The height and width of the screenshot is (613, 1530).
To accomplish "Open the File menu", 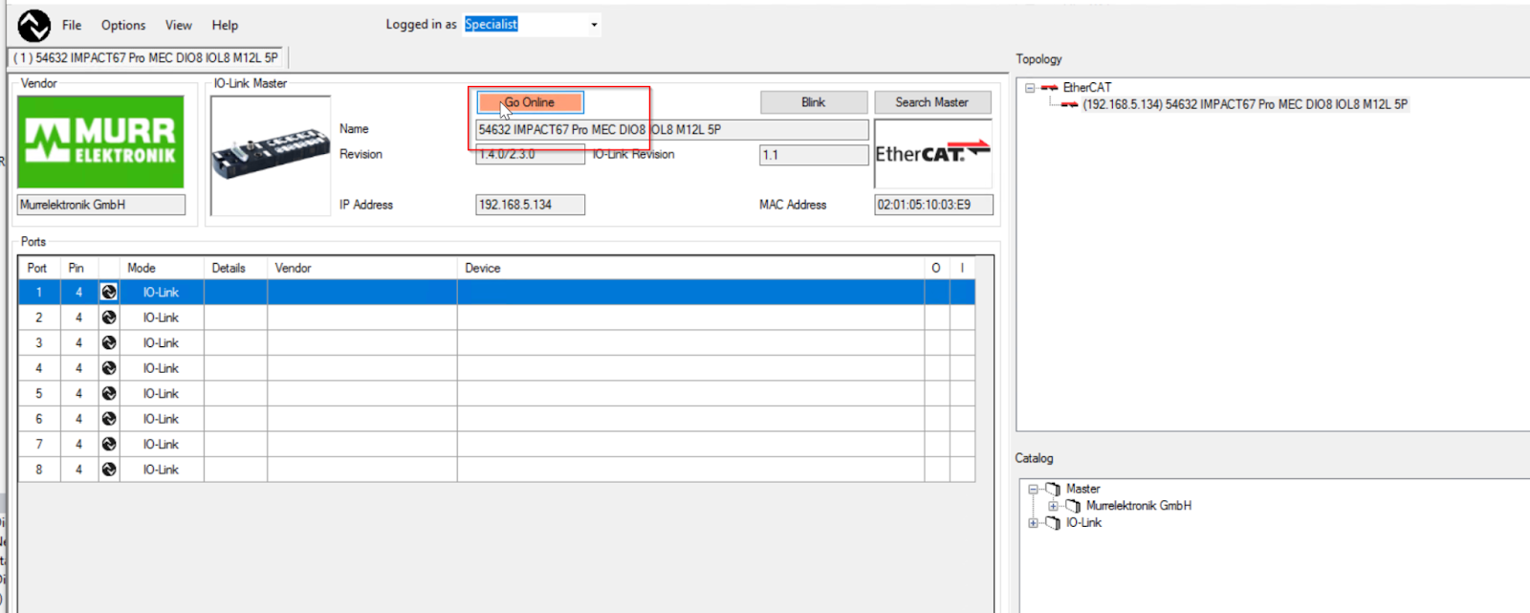I will click(72, 25).
